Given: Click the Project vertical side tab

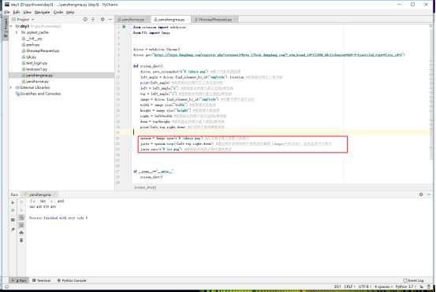Looking at the screenshot, I should click(6, 28).
